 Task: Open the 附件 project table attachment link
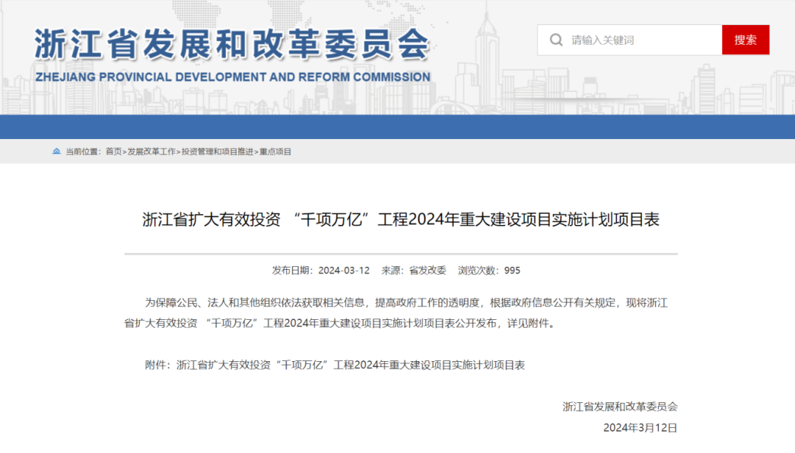click(350, 365)
